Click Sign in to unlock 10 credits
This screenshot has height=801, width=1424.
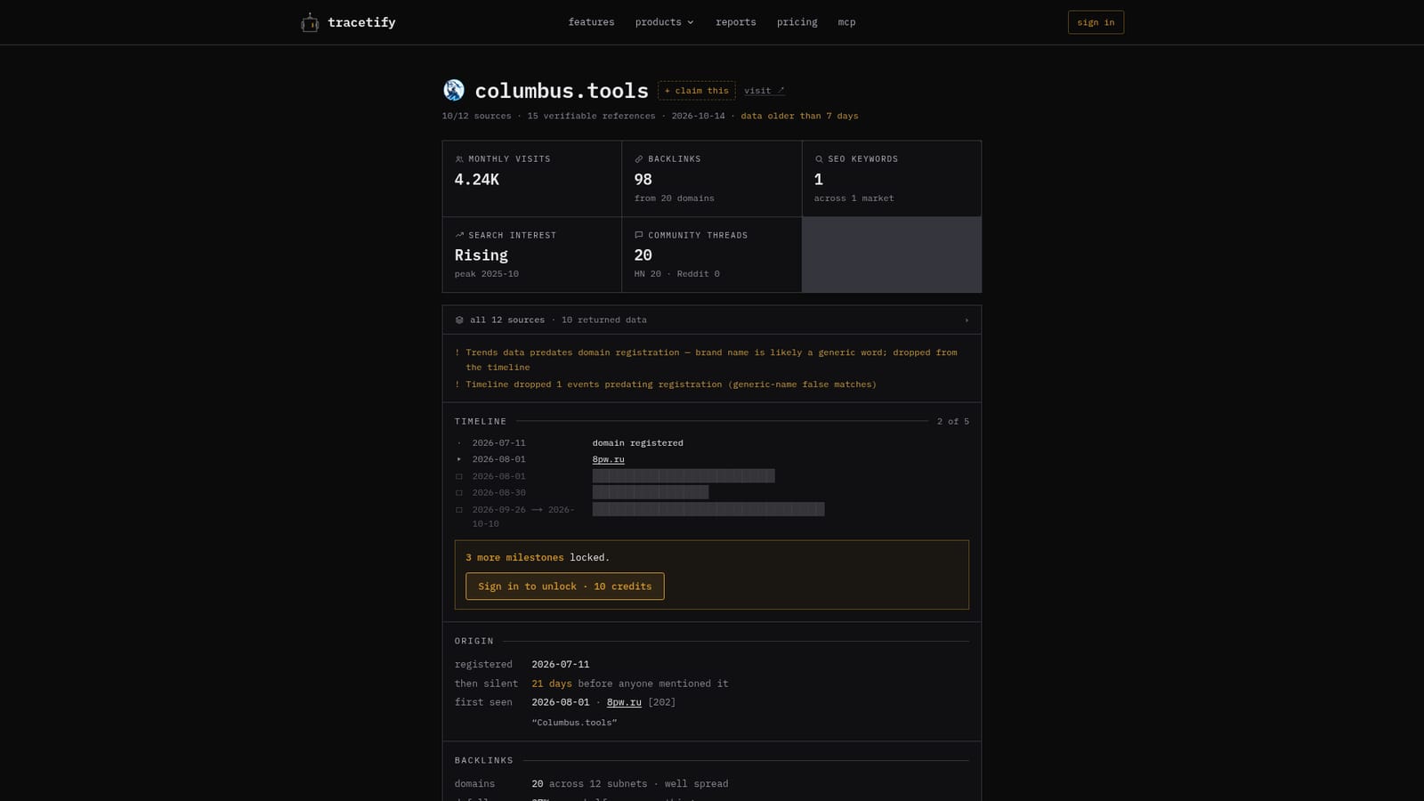point(564,587)
